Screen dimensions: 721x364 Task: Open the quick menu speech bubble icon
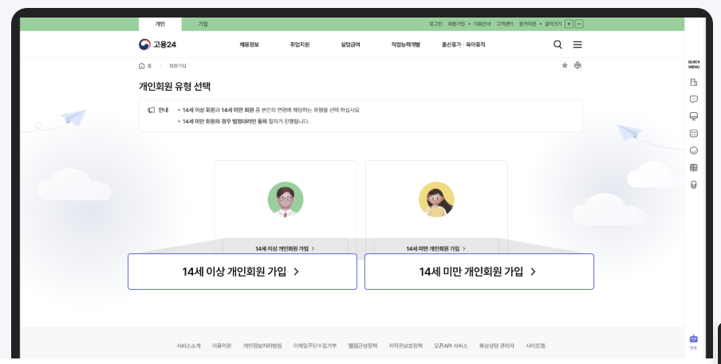pyautogui.click(x=694, y=99)
